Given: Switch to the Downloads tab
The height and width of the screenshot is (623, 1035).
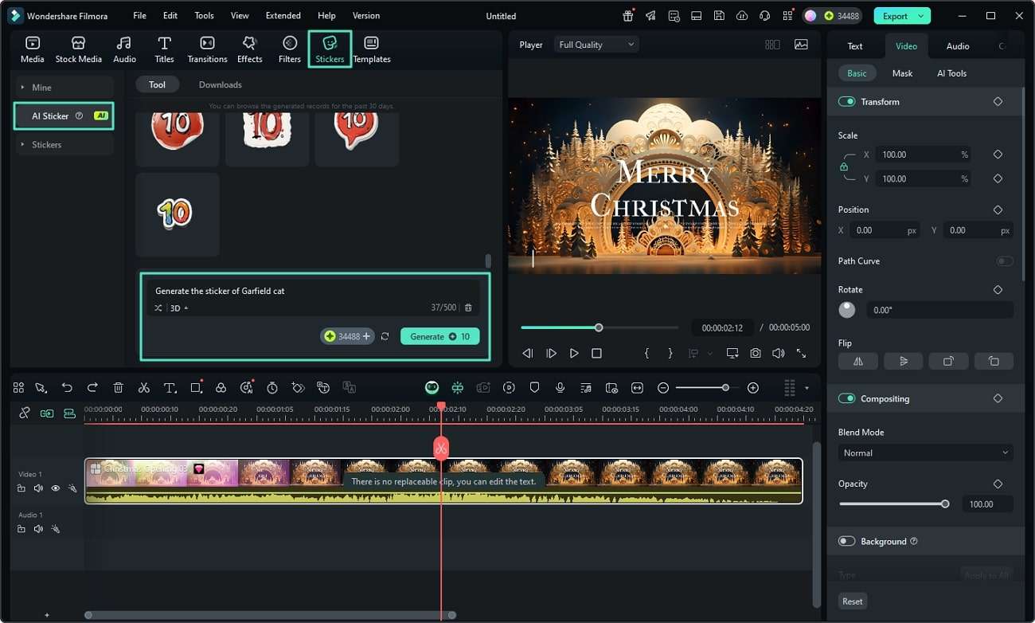Looking at the screenshot, I should click(221, 84).
